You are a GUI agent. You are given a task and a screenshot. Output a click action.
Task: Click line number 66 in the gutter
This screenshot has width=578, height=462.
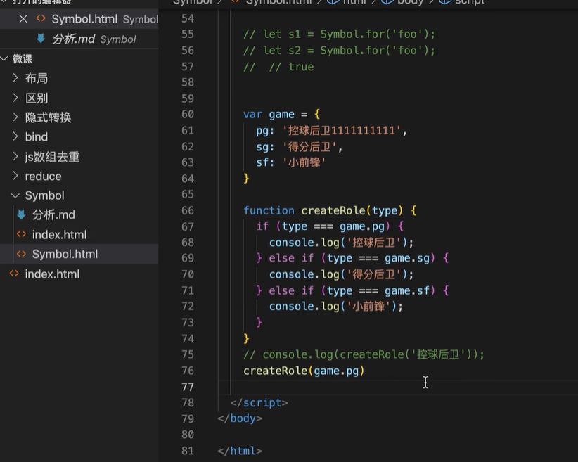click(188, 210)
